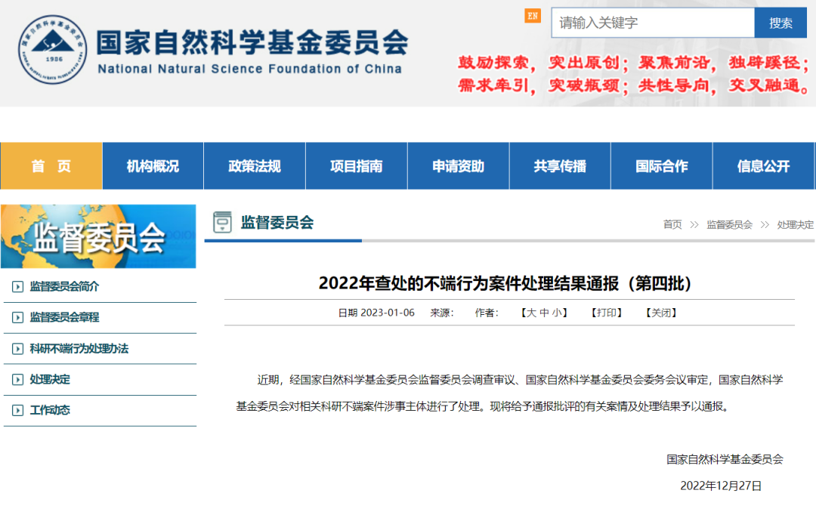Click the arrow icon next to 科研不端行为处理办法
Screen dimensions: 816x518
click(17, 349)
